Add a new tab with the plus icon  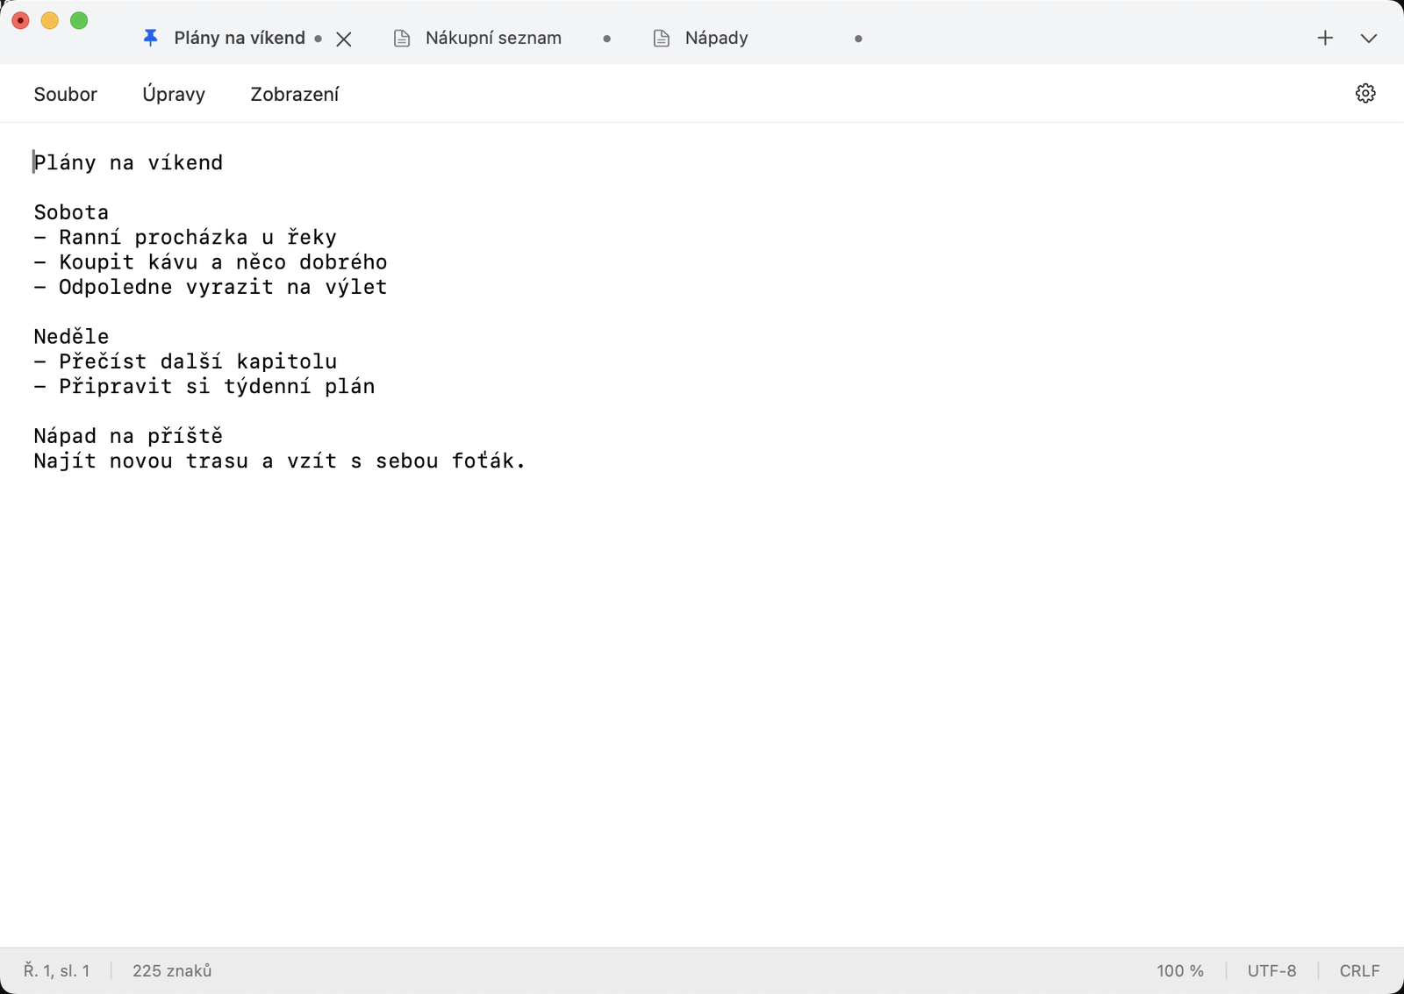[x=1325, y=38]
